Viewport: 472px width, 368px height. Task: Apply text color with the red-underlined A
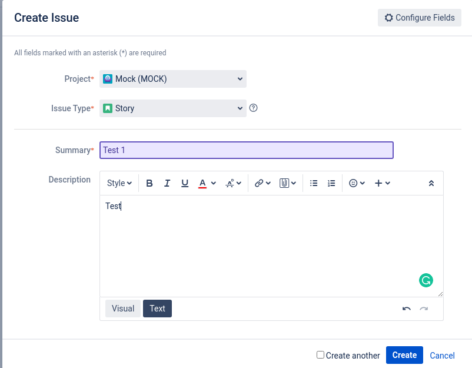tap(202, 183)
